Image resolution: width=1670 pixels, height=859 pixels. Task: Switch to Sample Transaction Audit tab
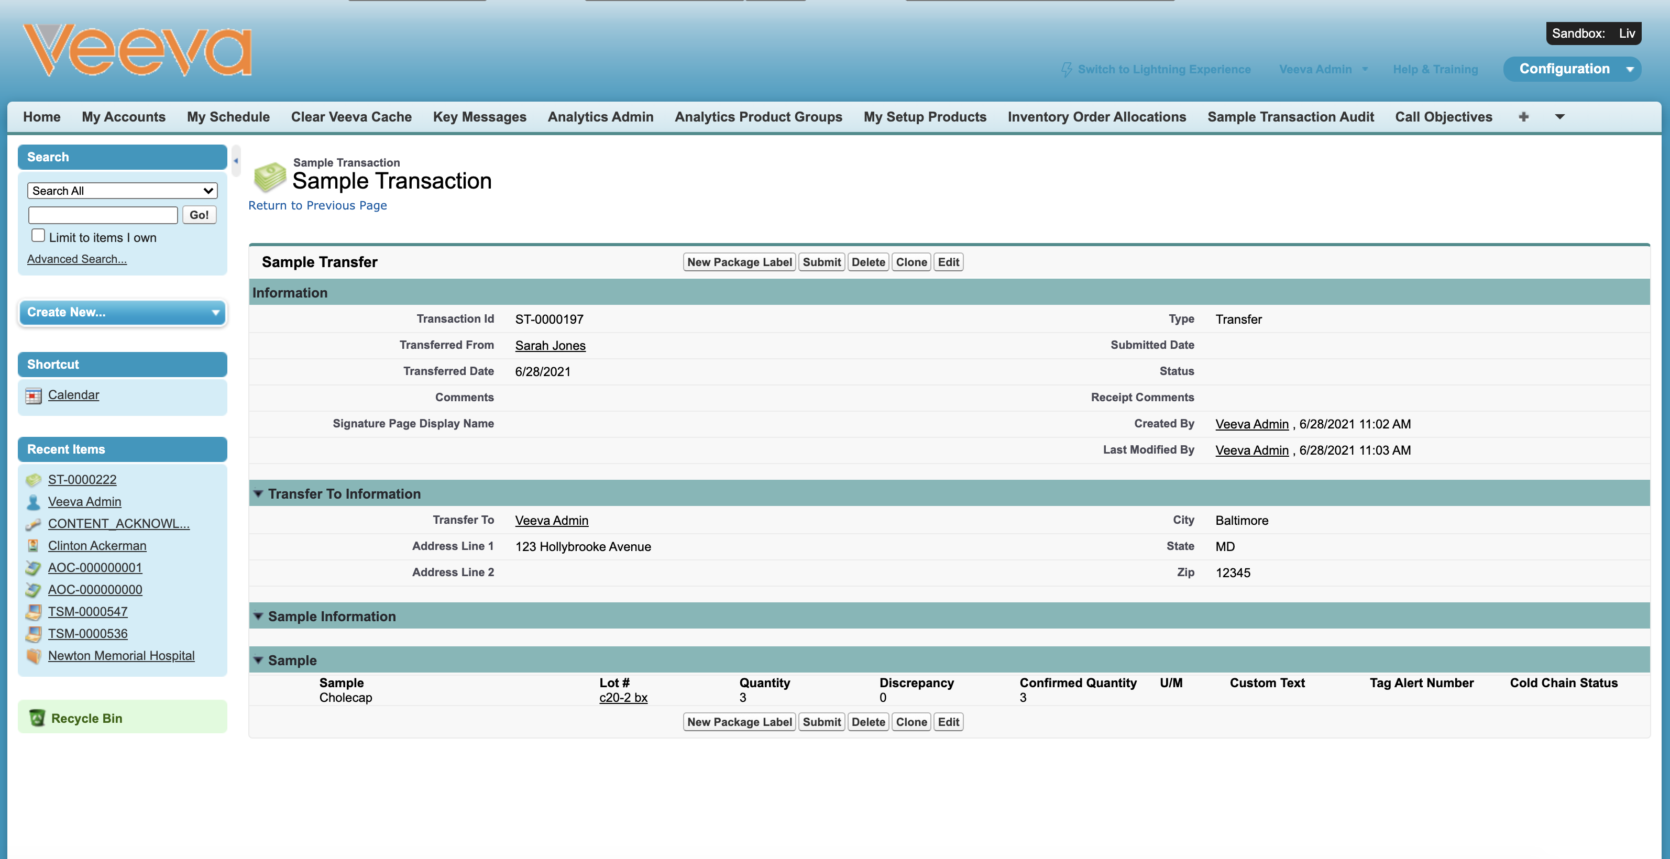pyautogui.click(x=1290, y=117)
